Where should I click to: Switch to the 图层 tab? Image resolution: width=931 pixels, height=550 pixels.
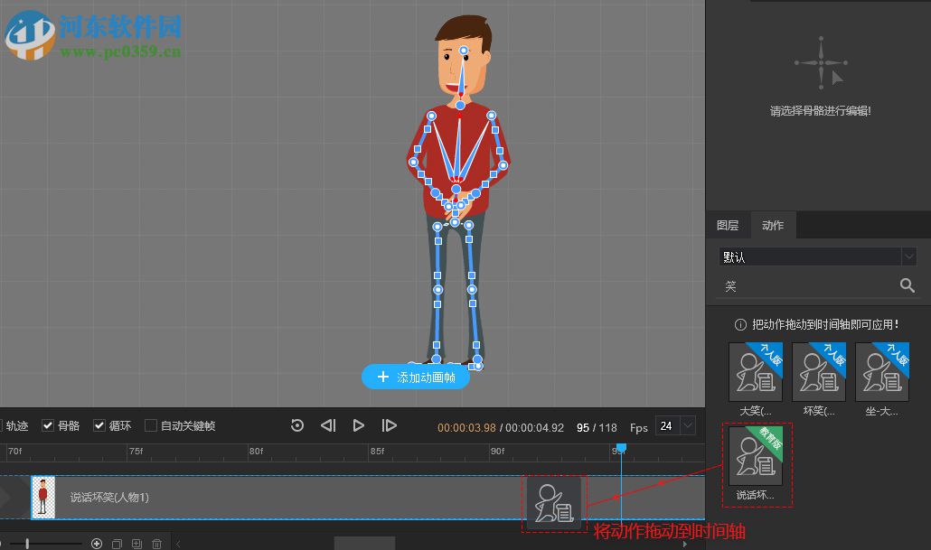coord(728,226)
